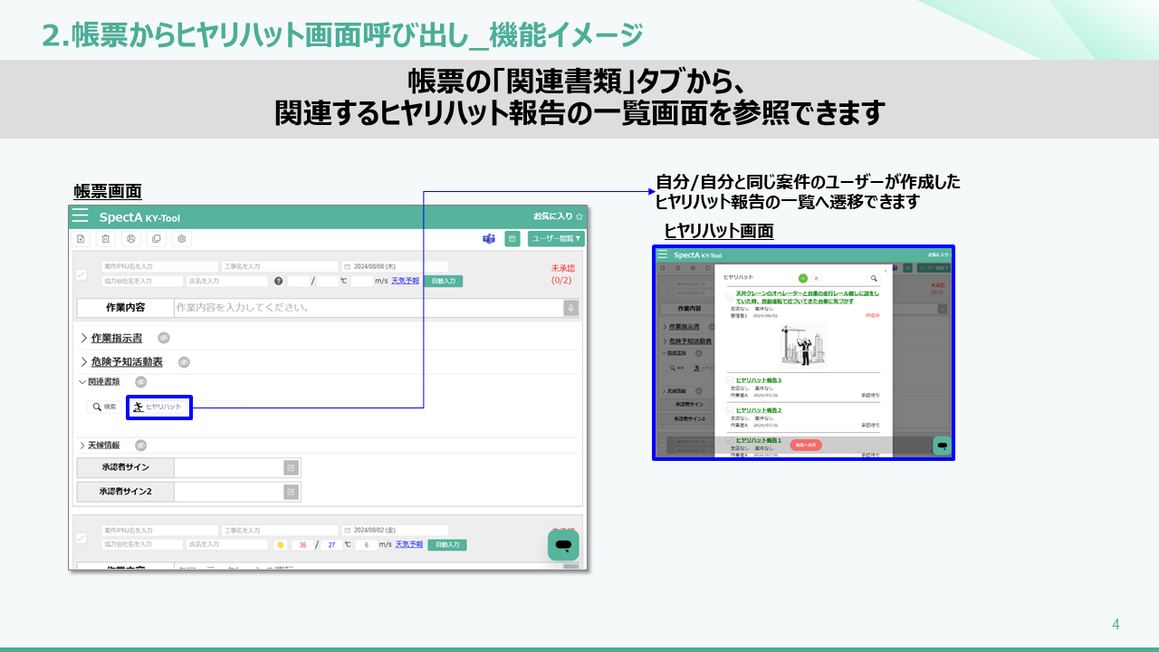Screen dimensions: 1159x652
Task: Open the hamburger menu in the 帳票画面 header
Action: 81,216
